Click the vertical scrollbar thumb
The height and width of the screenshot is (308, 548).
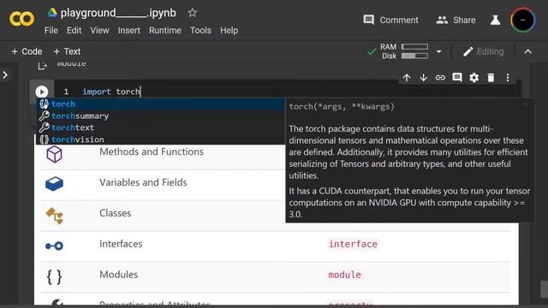click(544, 289)
